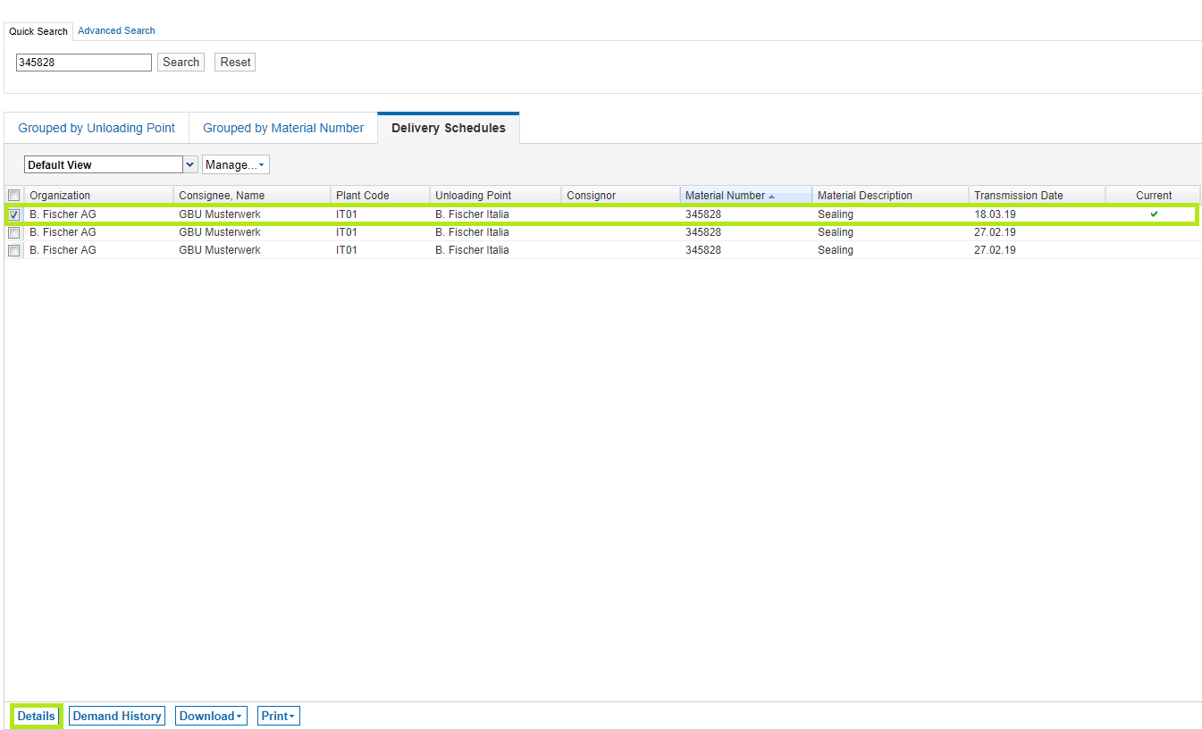
Task: Sort by the Material Description column header
Action: [x=890, y=196]
